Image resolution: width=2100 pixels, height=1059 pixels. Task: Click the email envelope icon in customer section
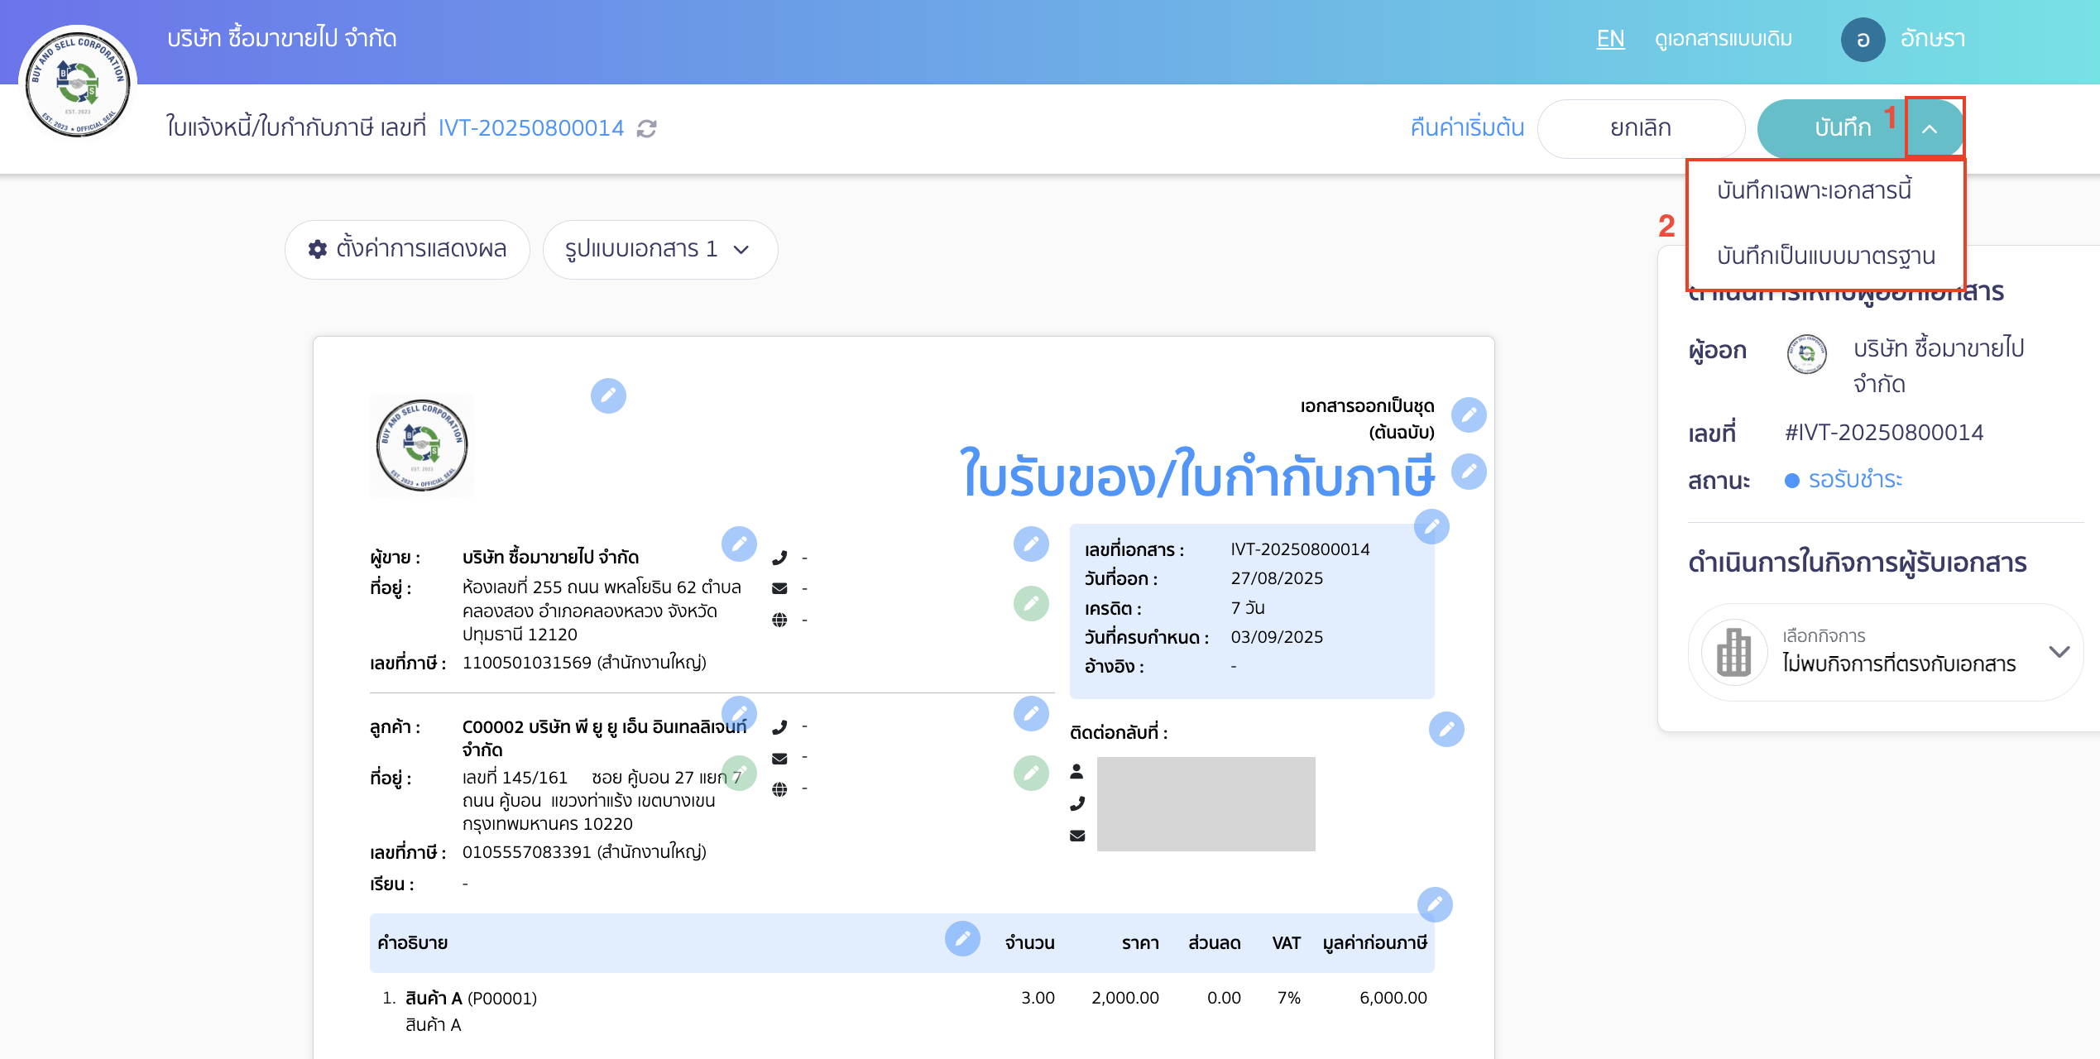pyautogui.click(x=779, y=757)
